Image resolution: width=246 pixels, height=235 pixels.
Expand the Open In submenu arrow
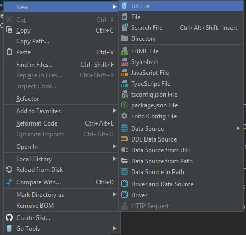[114, 146]
